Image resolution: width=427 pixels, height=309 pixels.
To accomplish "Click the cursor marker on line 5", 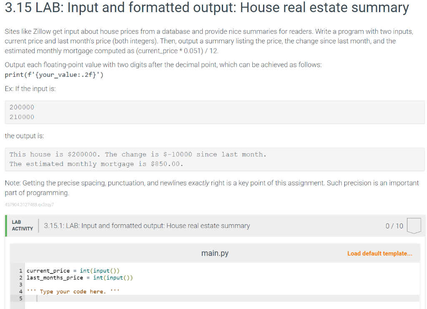I will point(37,298).
